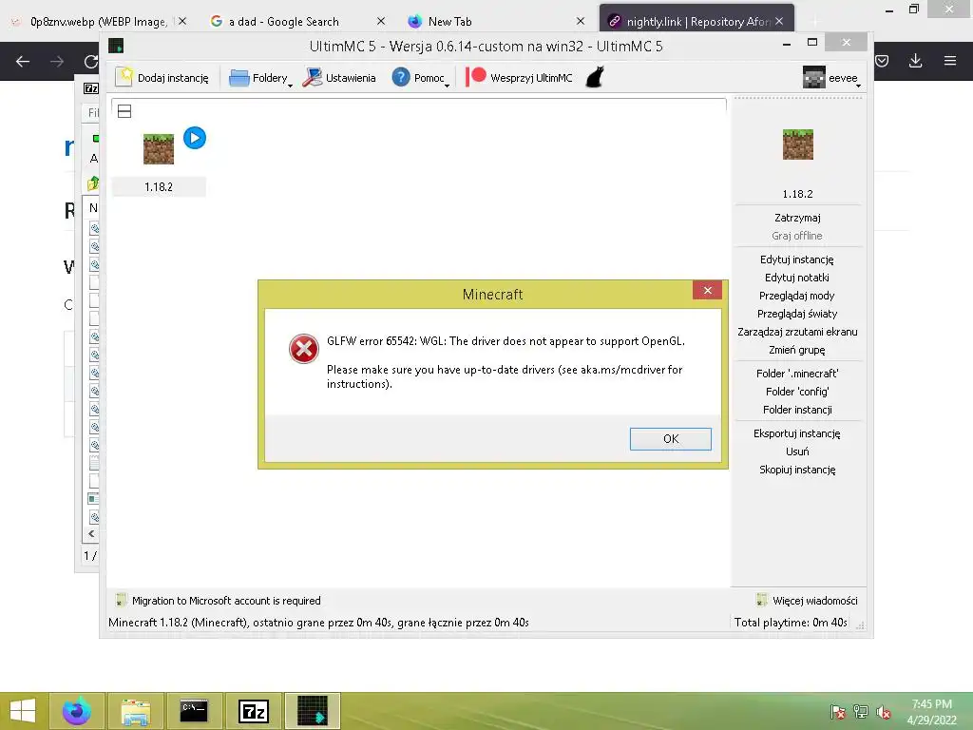Click Dodaj instancję toolbar button
This screenshot has height=730, width=973.
click(162, 78)
